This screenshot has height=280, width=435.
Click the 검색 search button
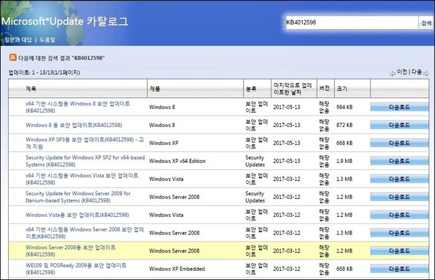[426, 23]
